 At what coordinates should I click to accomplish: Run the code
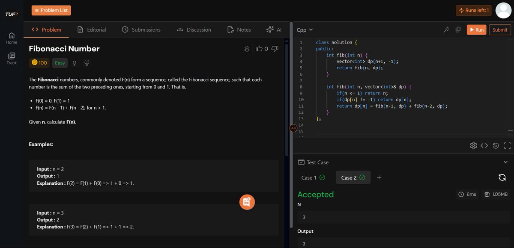(x=476, y=30)
